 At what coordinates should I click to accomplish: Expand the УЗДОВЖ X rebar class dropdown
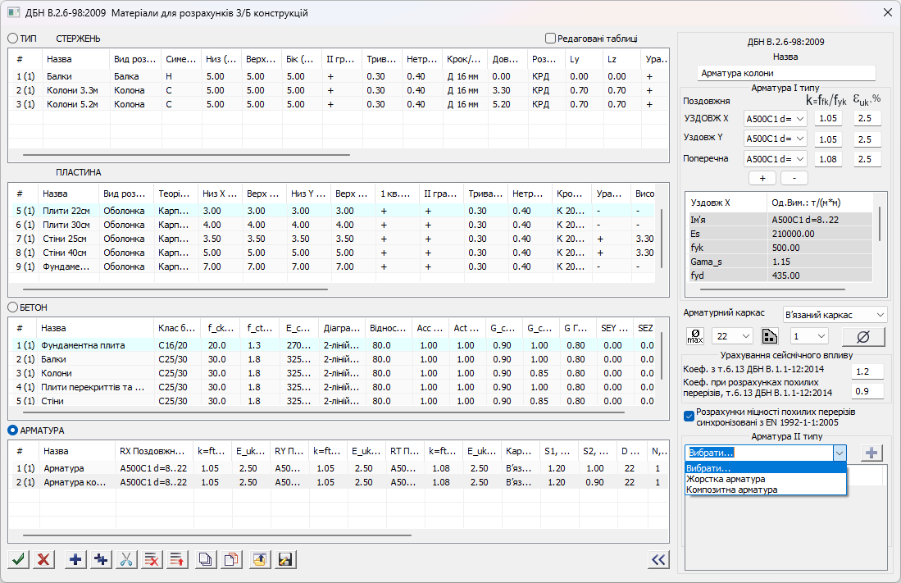[x=774, y=118]
